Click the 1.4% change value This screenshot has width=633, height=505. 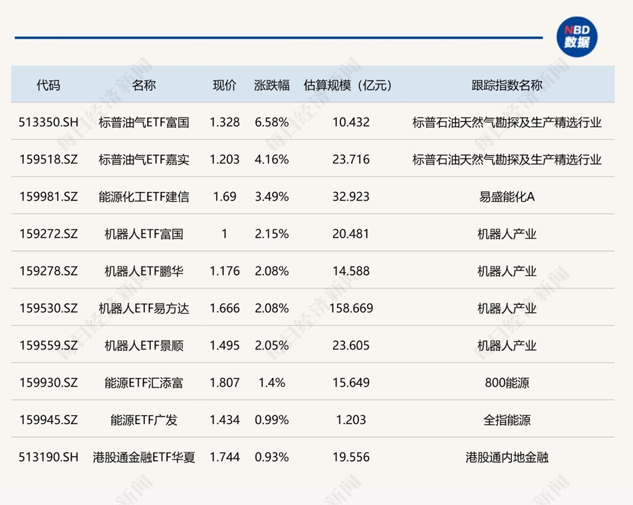pos(272,382)
